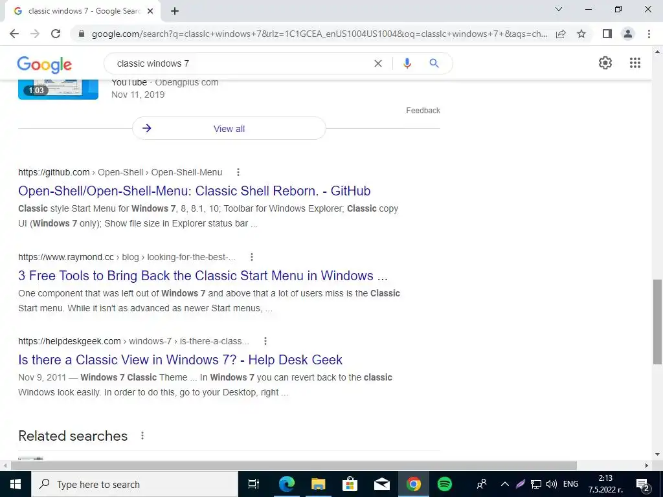
Task: Open the tab search chevron
Action: point(559,9)
